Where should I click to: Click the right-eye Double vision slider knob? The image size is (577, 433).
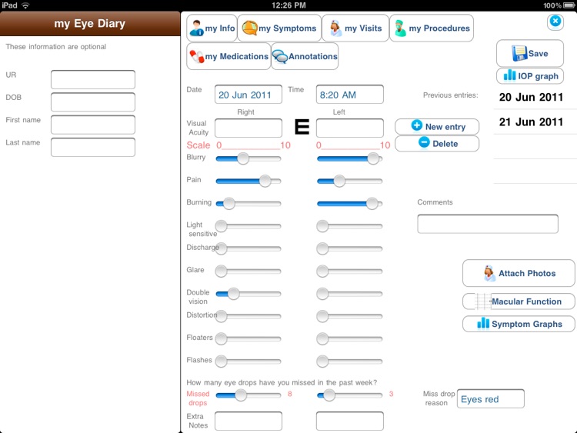coord(233,294)
